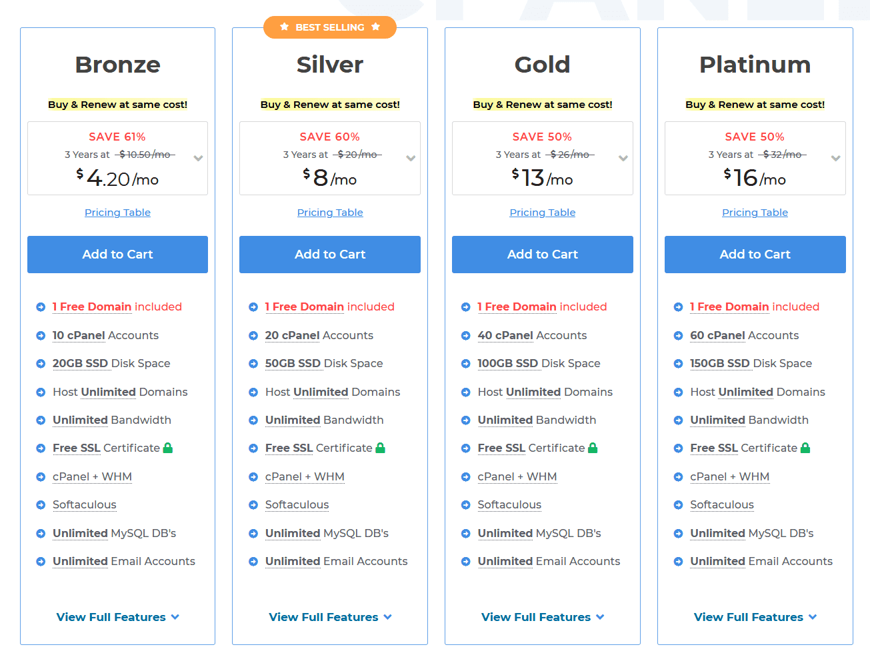
Task: Click the star icon left of BEST SELLING
Action: pos(285,27)
